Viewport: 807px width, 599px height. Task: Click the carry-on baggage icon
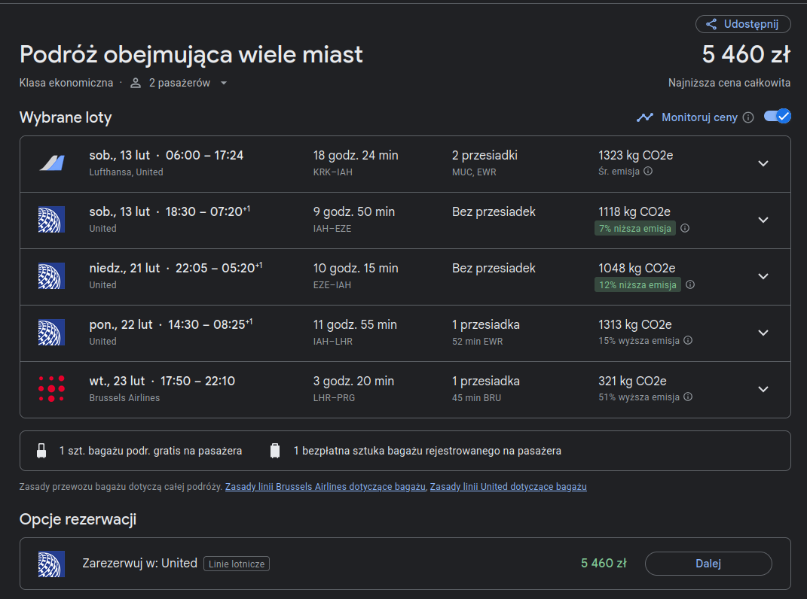click(x=41, y=451)
